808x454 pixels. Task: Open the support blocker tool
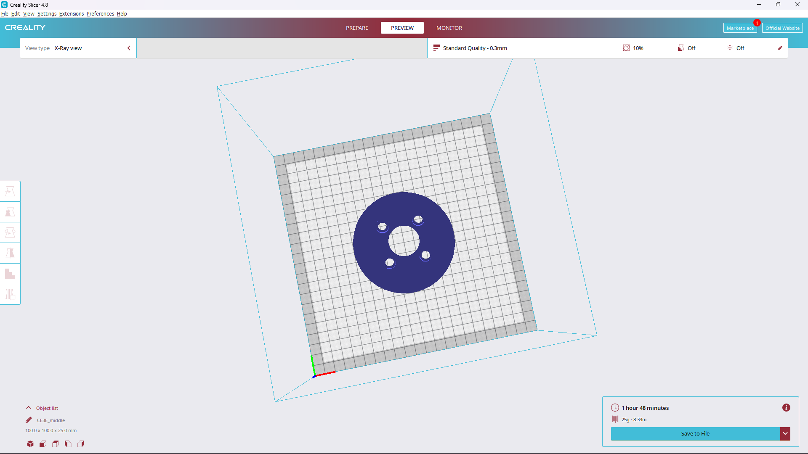[10, 294]
